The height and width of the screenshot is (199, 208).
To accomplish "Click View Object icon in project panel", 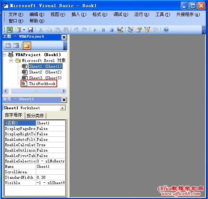I will tap(16, 46).
